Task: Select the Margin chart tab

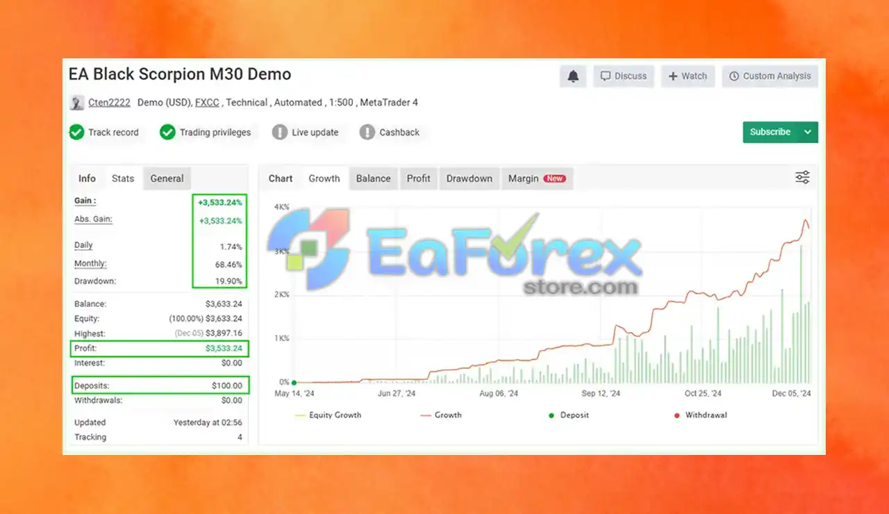Action: [x=537, y=179]
